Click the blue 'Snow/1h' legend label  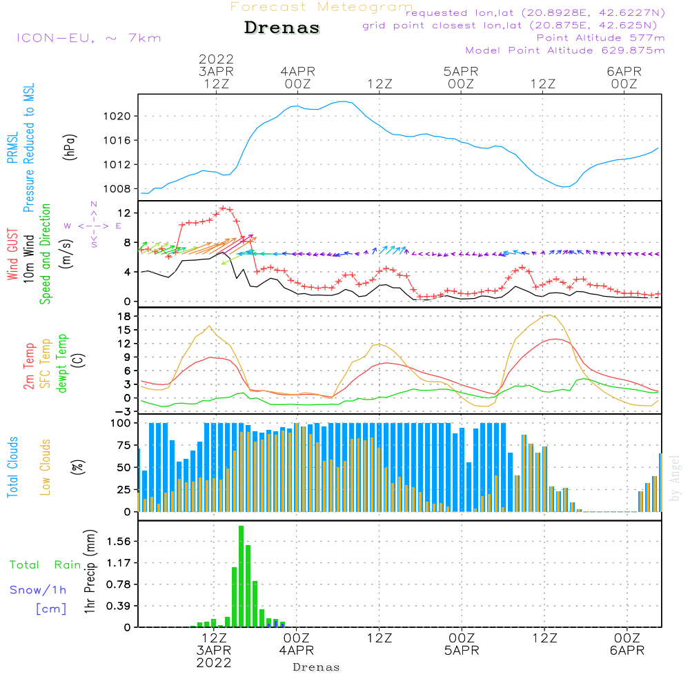pyautogui.click(x=38, y=590)
